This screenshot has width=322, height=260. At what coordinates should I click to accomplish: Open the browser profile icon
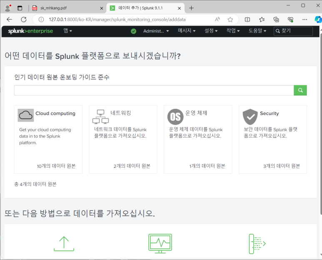8,8
